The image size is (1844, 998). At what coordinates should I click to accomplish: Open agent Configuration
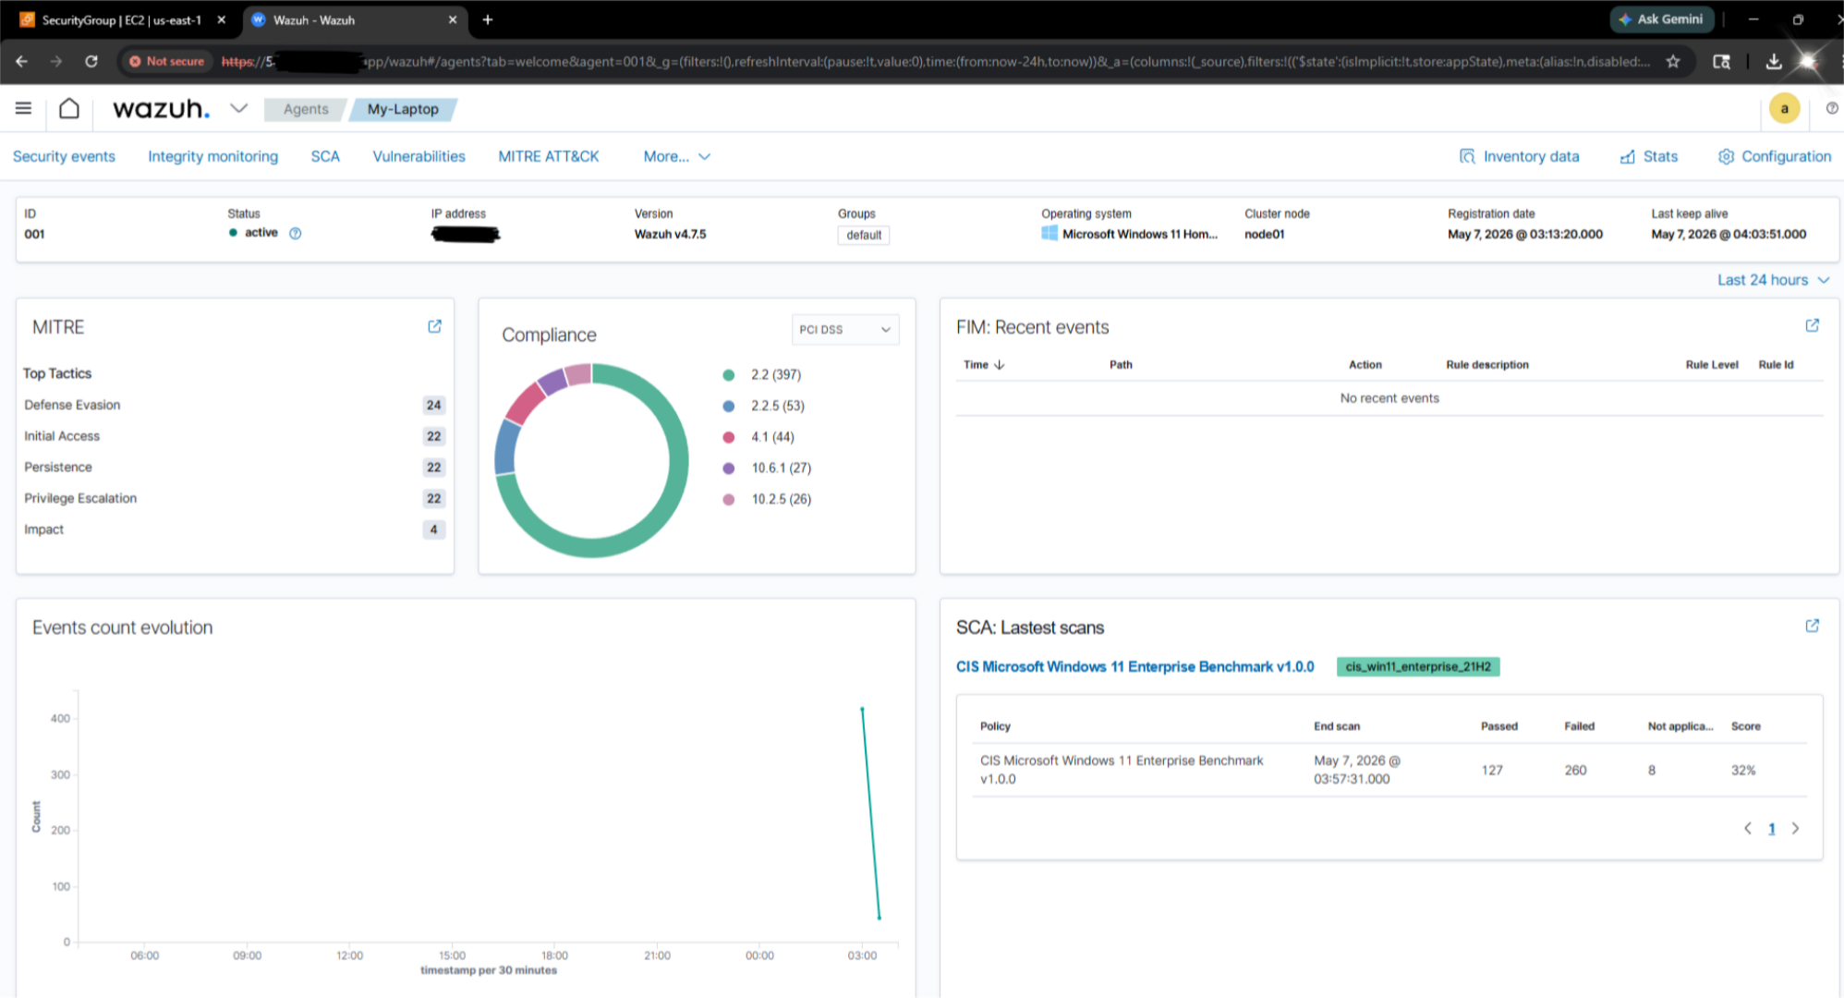[x=1775, y=156]
